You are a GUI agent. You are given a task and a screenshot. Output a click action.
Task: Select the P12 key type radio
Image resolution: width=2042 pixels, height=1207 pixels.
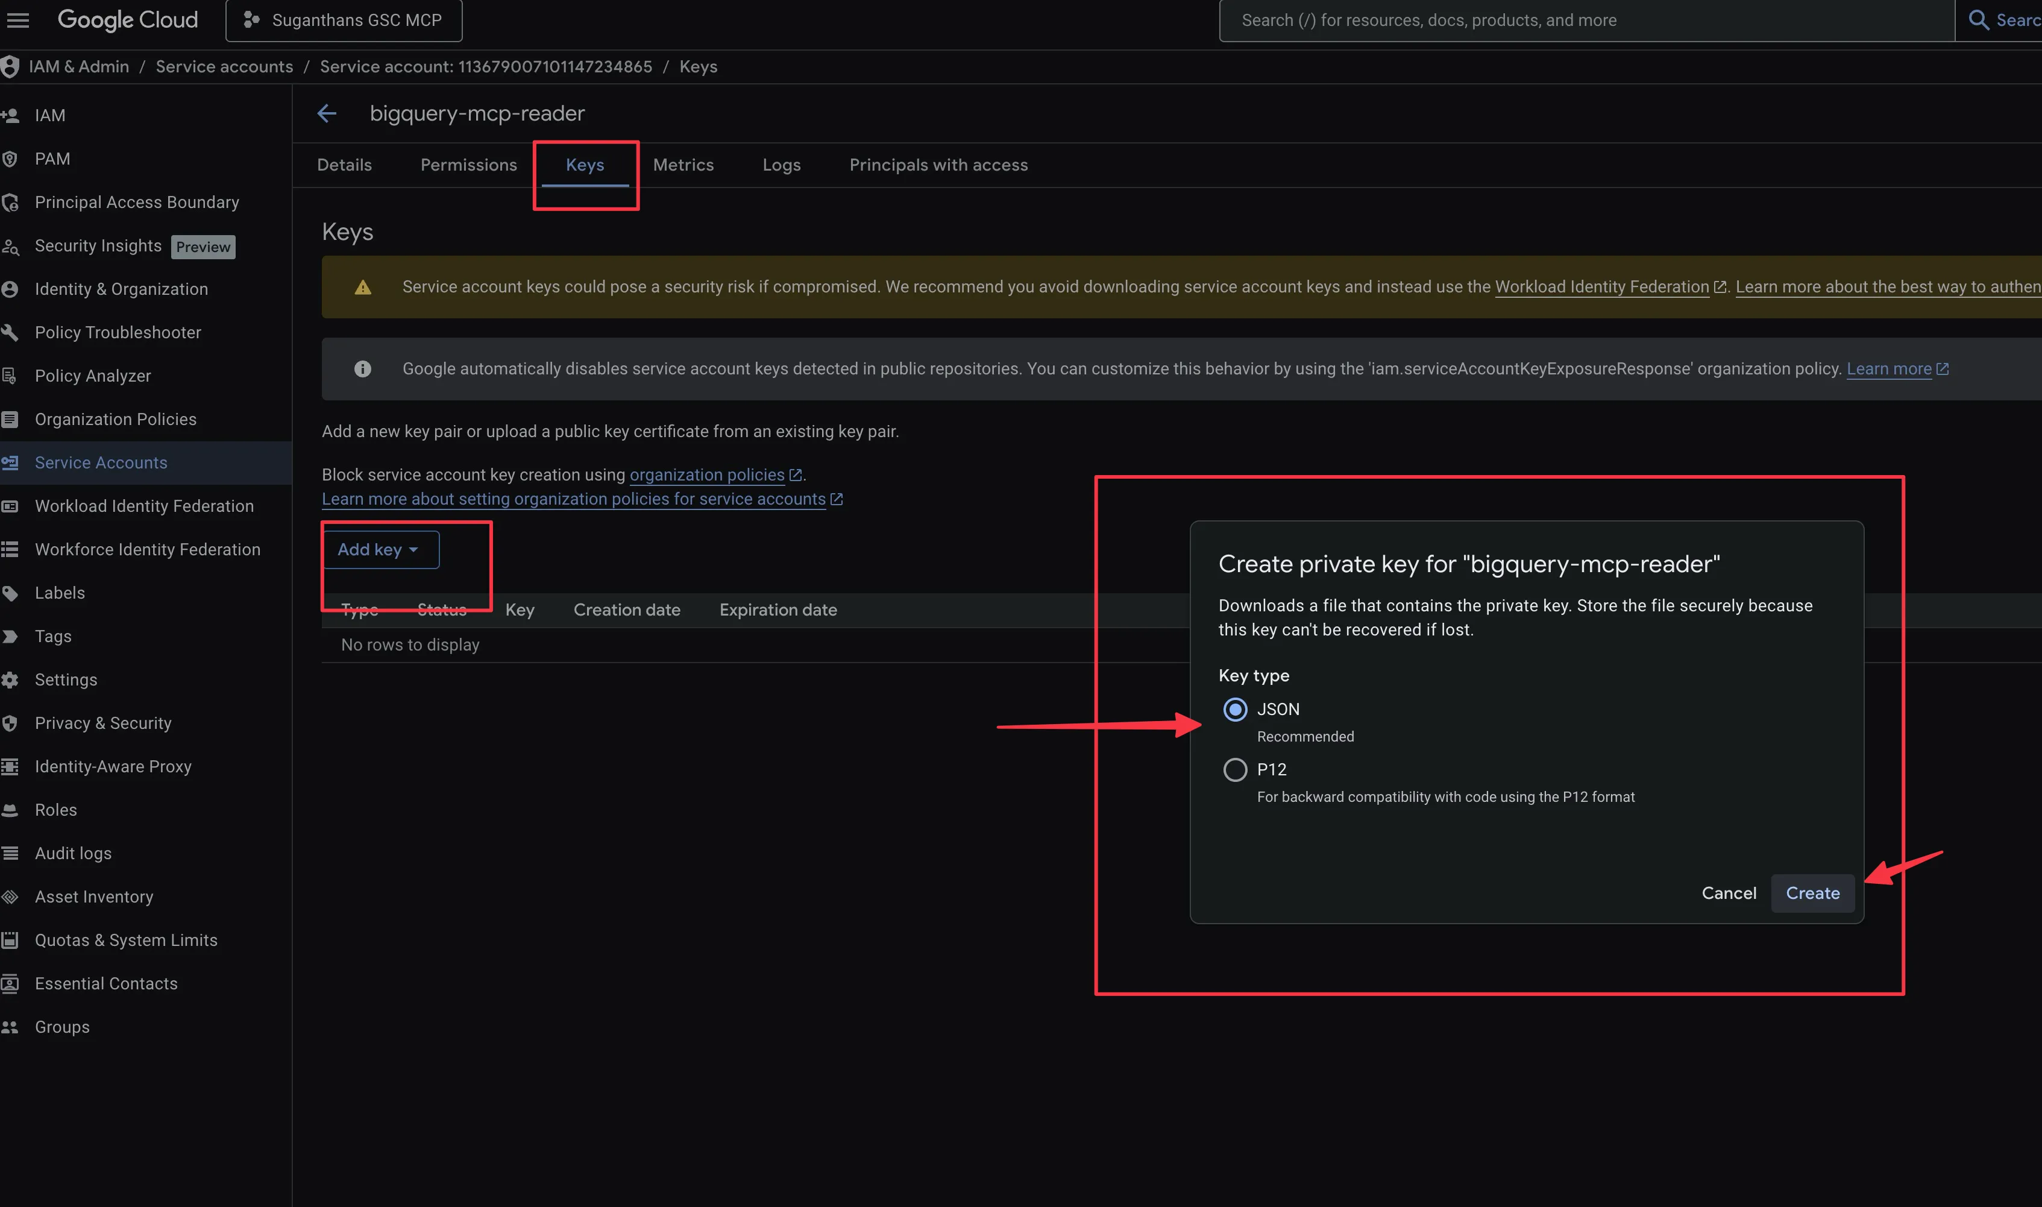click(x=1235, y=769)
